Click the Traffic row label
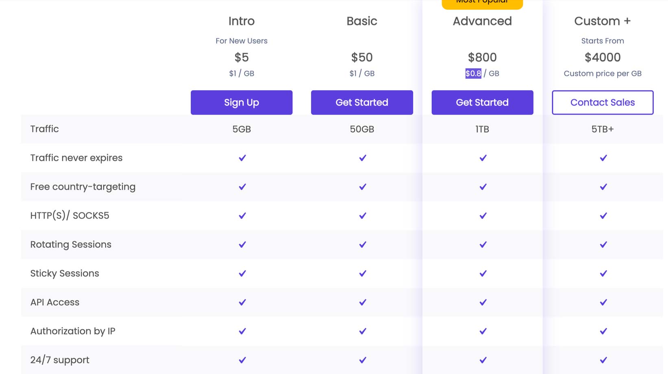The image size is (668, 374). (45, 129)
